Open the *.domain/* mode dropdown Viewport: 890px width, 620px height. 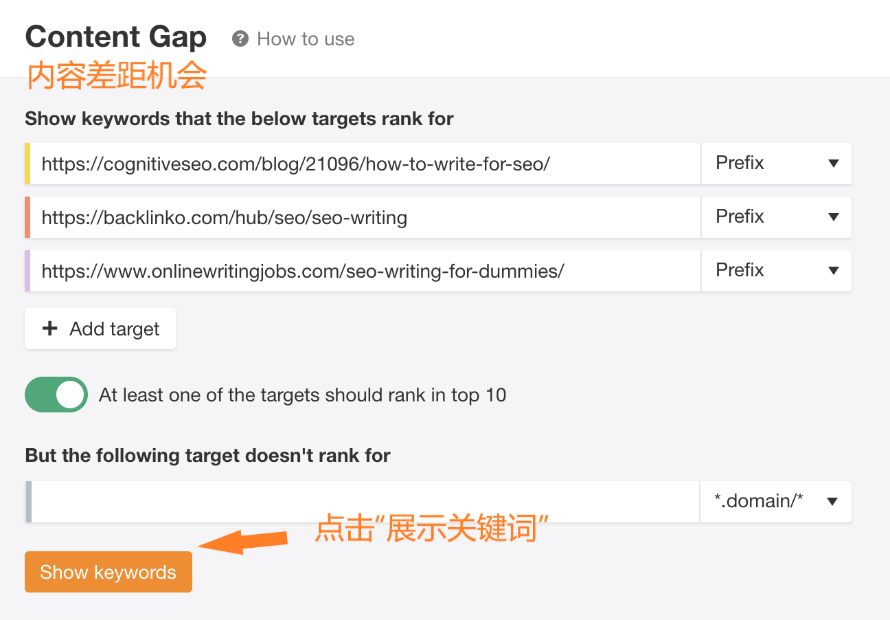tap(776, 502)
